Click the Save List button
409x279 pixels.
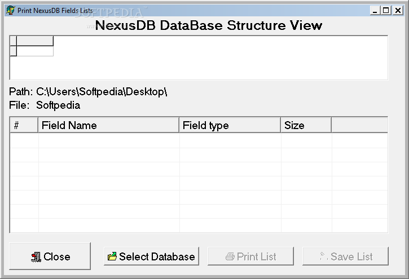click(346, 256)
